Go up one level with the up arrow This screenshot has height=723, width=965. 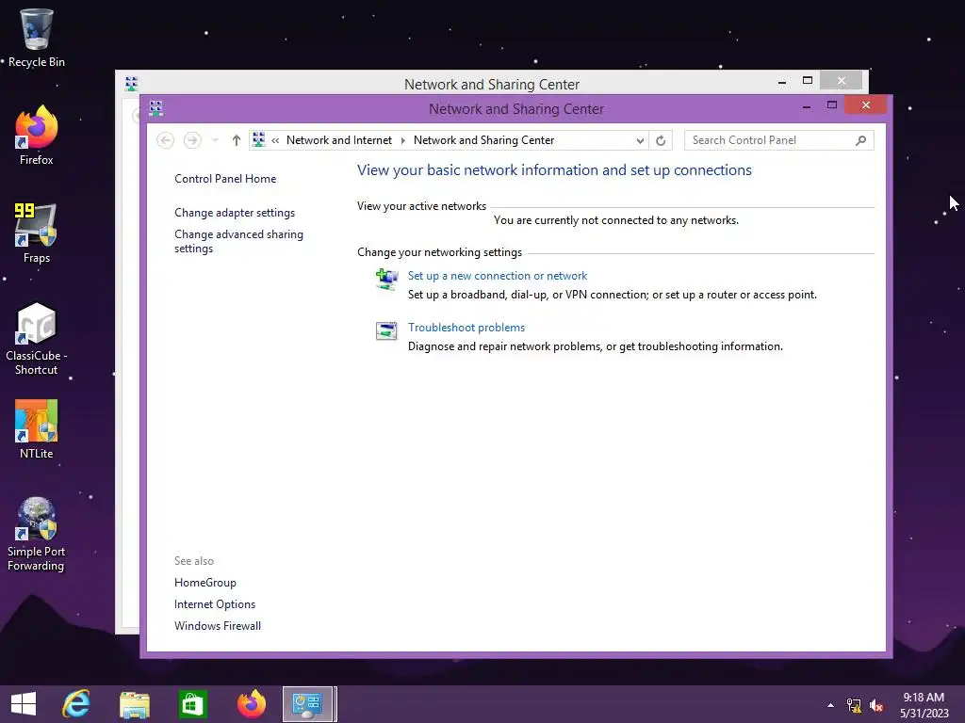point(236,140)
